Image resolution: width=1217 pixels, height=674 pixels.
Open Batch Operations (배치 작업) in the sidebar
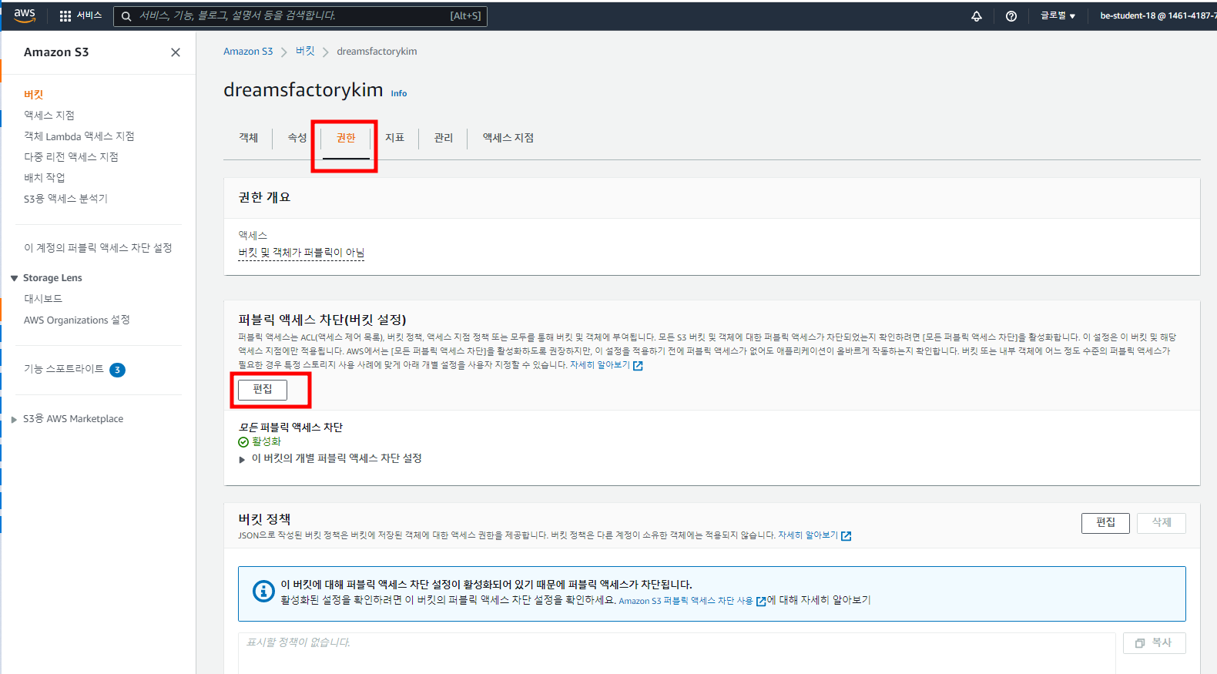click(x=45, y=178)
